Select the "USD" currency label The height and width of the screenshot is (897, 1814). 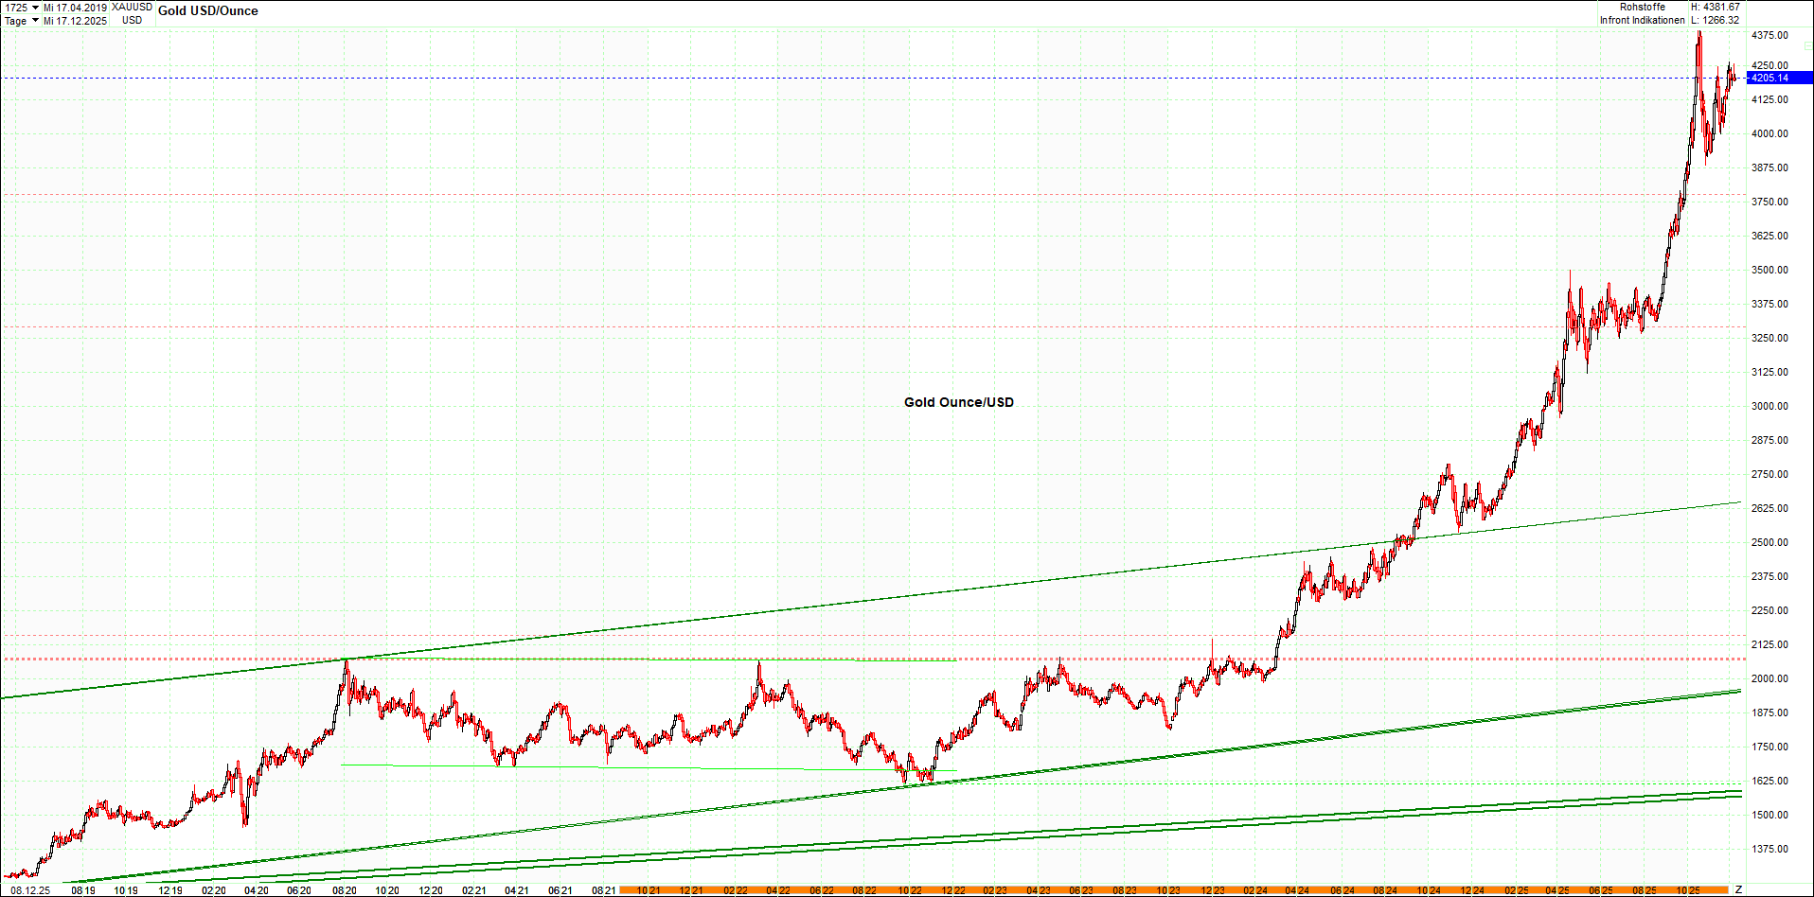click(131, 19)
